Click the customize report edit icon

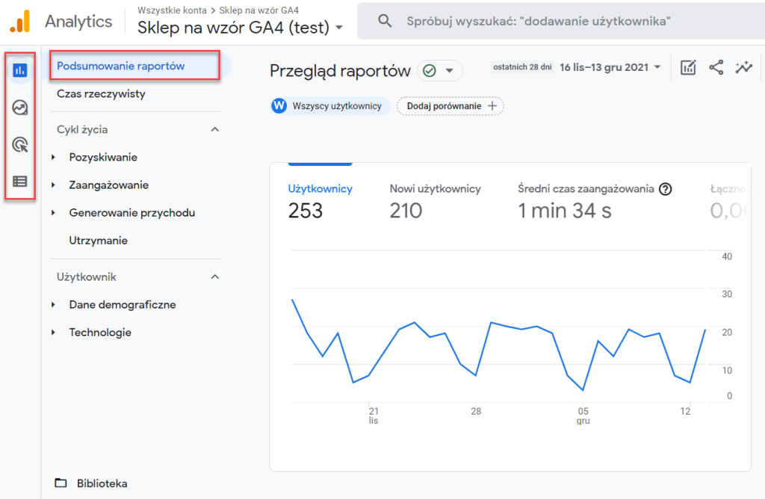coord(688,67)
